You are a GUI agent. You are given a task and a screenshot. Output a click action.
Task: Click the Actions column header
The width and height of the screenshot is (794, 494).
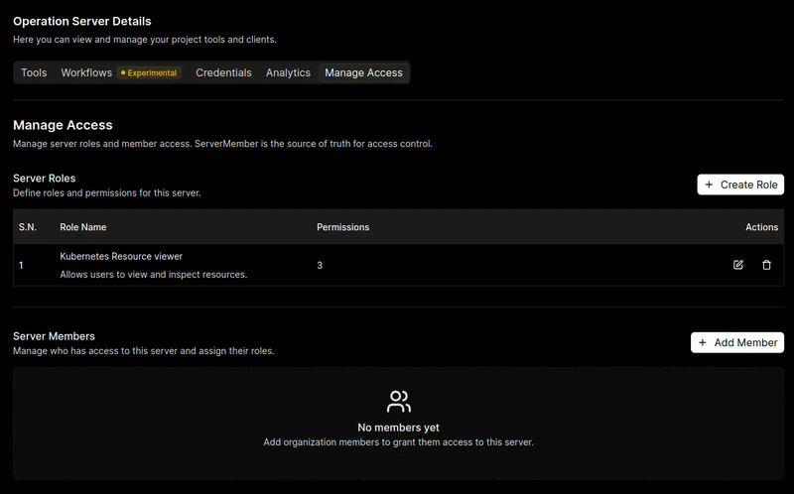coord(761,227)
